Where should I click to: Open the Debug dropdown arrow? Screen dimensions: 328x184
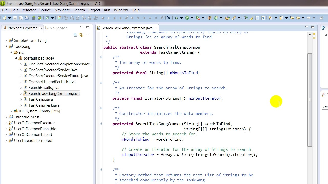[181, 18]
